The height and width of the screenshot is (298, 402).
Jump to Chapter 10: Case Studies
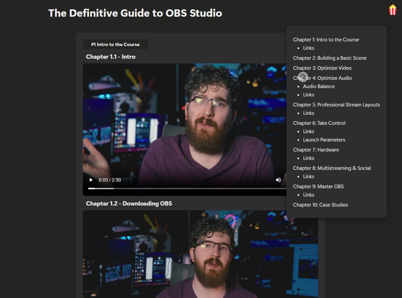321,205
